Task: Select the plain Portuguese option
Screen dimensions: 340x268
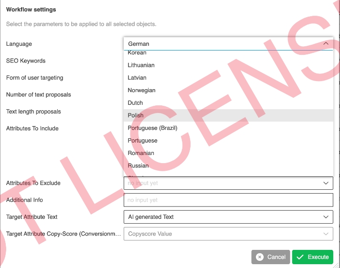Action: coord(142,141)
